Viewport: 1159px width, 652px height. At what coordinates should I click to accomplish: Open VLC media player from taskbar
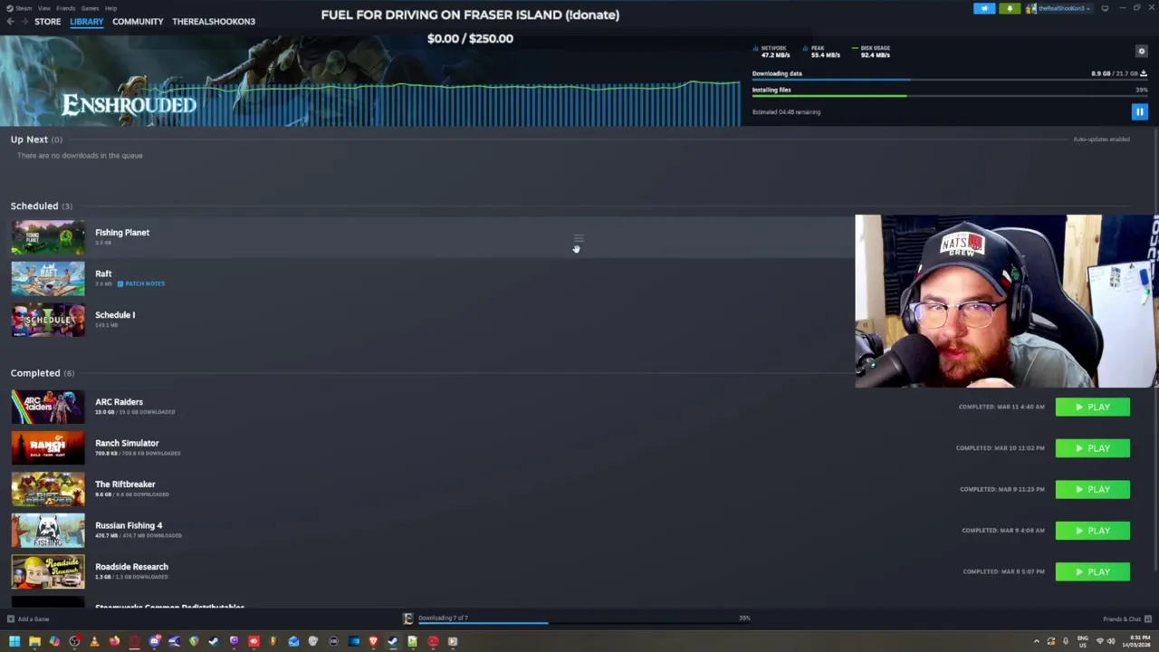coord(94,641)
